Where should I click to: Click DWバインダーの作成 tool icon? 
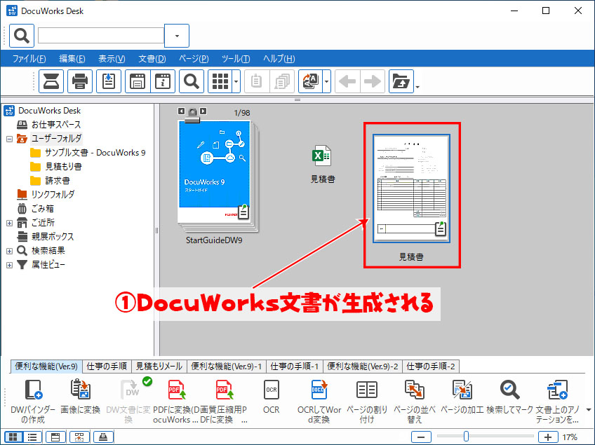point(33,390)
